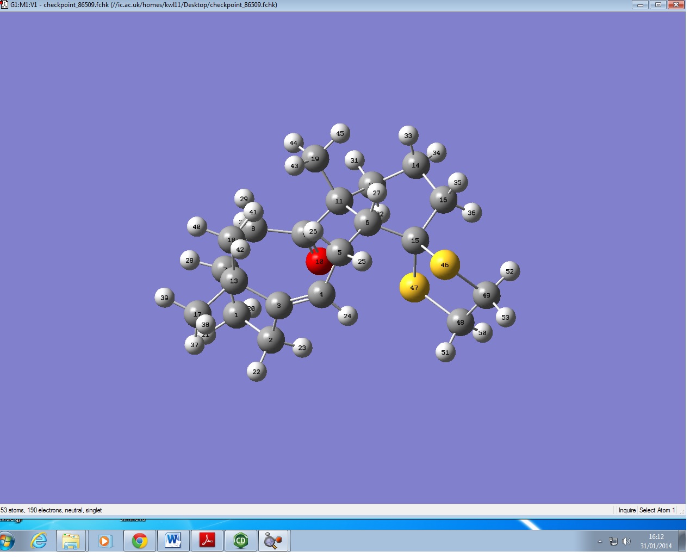This screenshot has height=557, width=696.
Task: Select hydrogen atom 36 in the molecule
Action: click(x=471, y=213)
